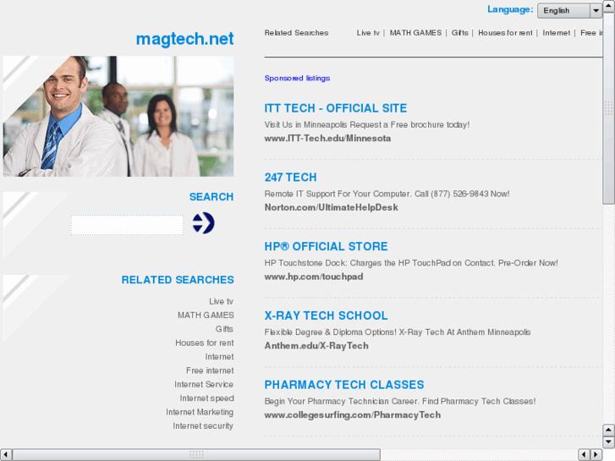Click inside the search input field
The image size is (615, 461).
127,225
